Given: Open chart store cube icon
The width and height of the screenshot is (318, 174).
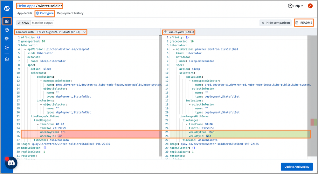Looking at the screenshot, I should (7, 30).
